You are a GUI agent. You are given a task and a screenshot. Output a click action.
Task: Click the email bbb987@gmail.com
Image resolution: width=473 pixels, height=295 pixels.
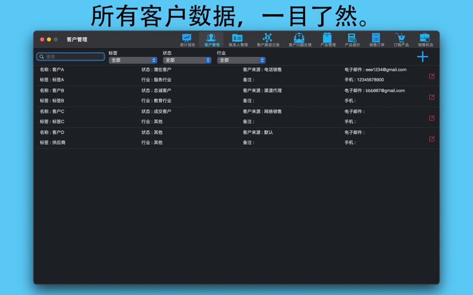[385, 90]
